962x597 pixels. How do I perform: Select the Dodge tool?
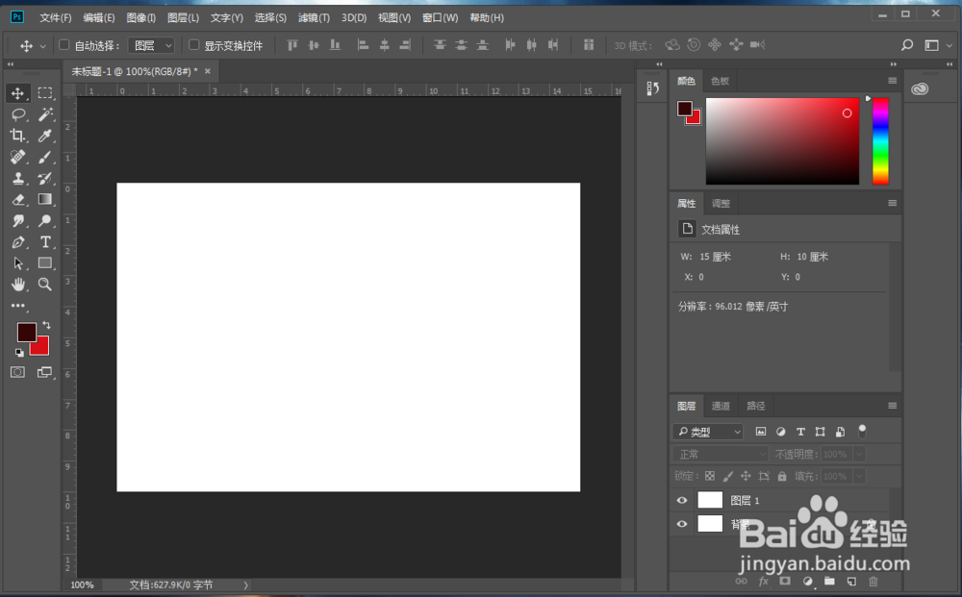tap(45, 221)
